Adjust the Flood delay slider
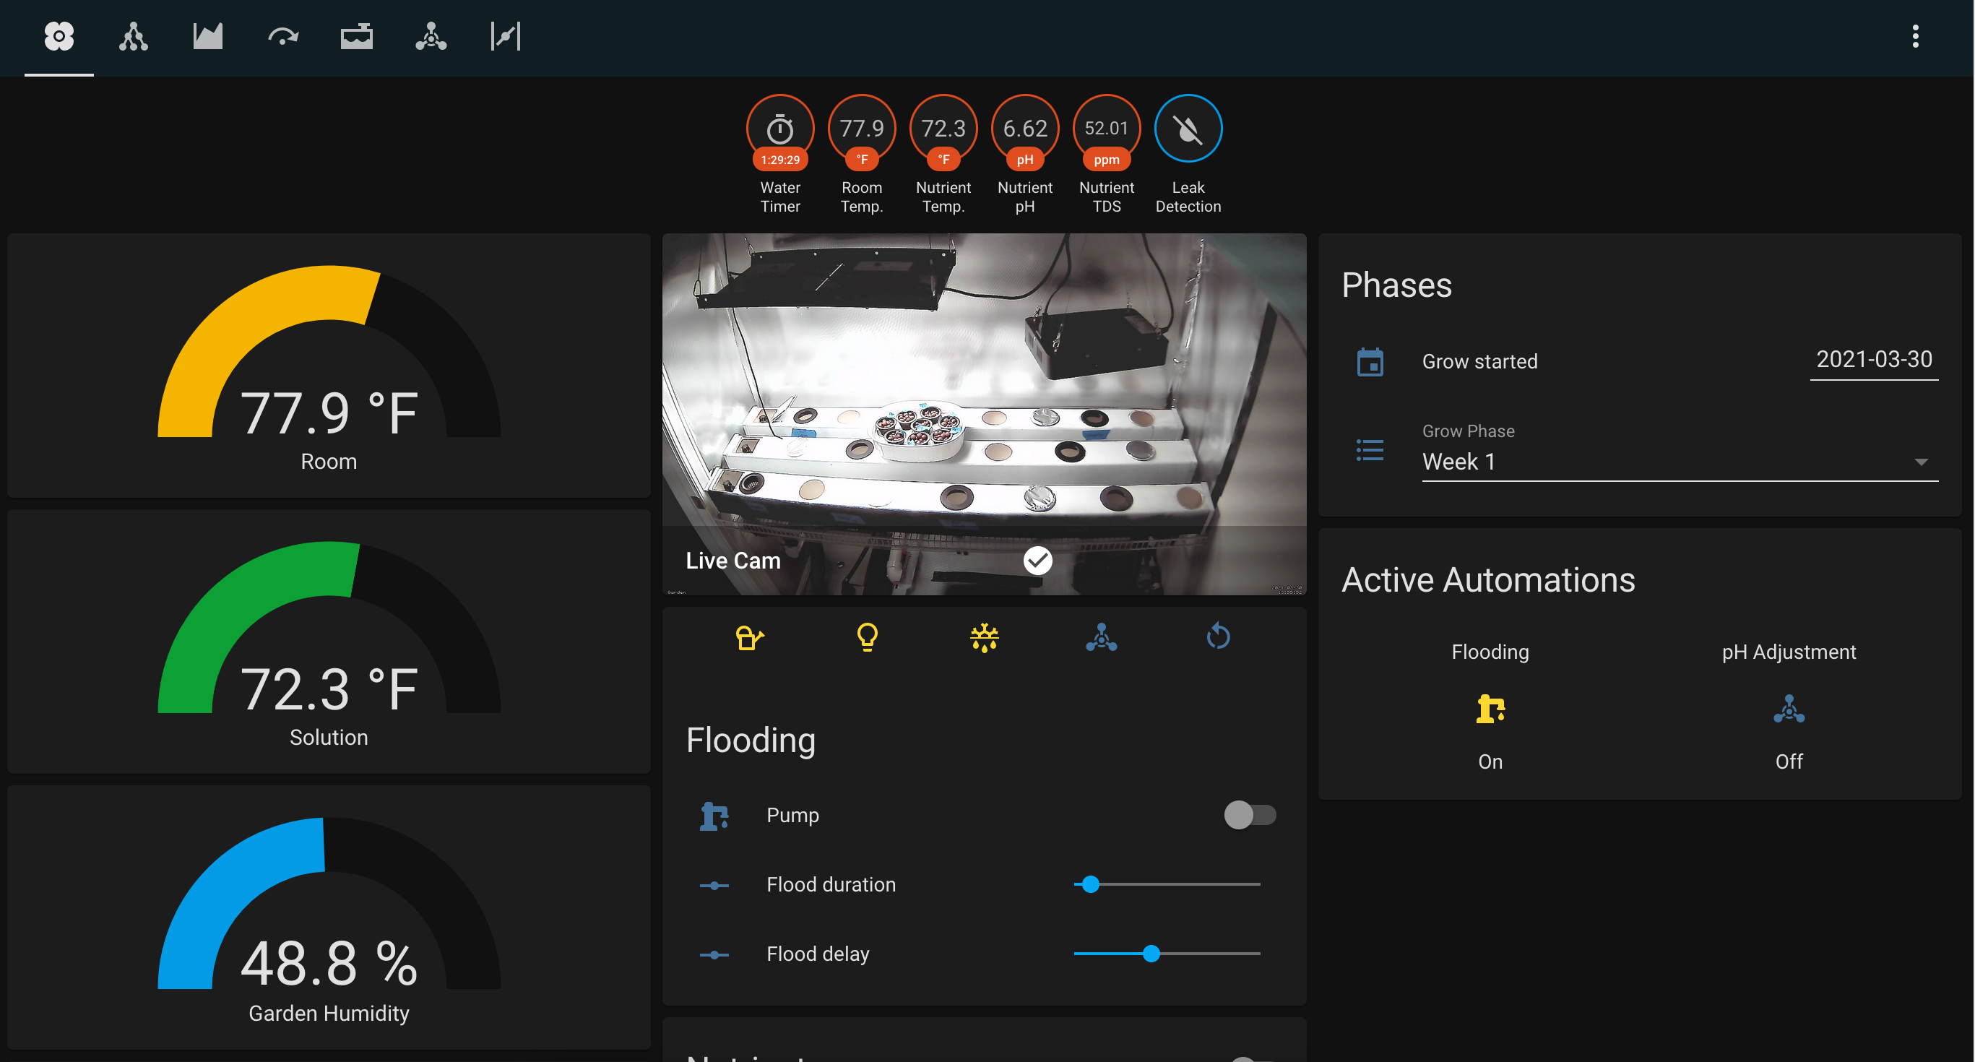 click(x=1151, y=953)
